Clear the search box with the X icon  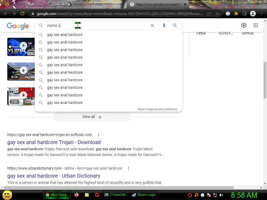[152, 26]
